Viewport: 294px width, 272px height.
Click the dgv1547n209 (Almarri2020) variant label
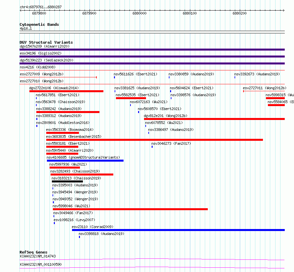point(45,46)
